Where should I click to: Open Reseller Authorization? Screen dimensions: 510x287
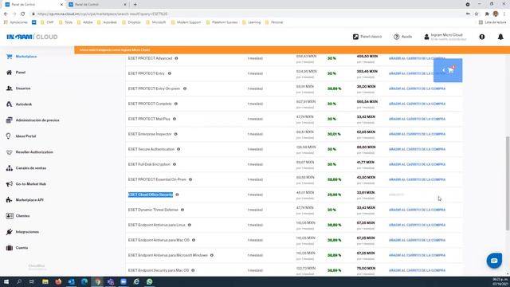click(29, 152)
